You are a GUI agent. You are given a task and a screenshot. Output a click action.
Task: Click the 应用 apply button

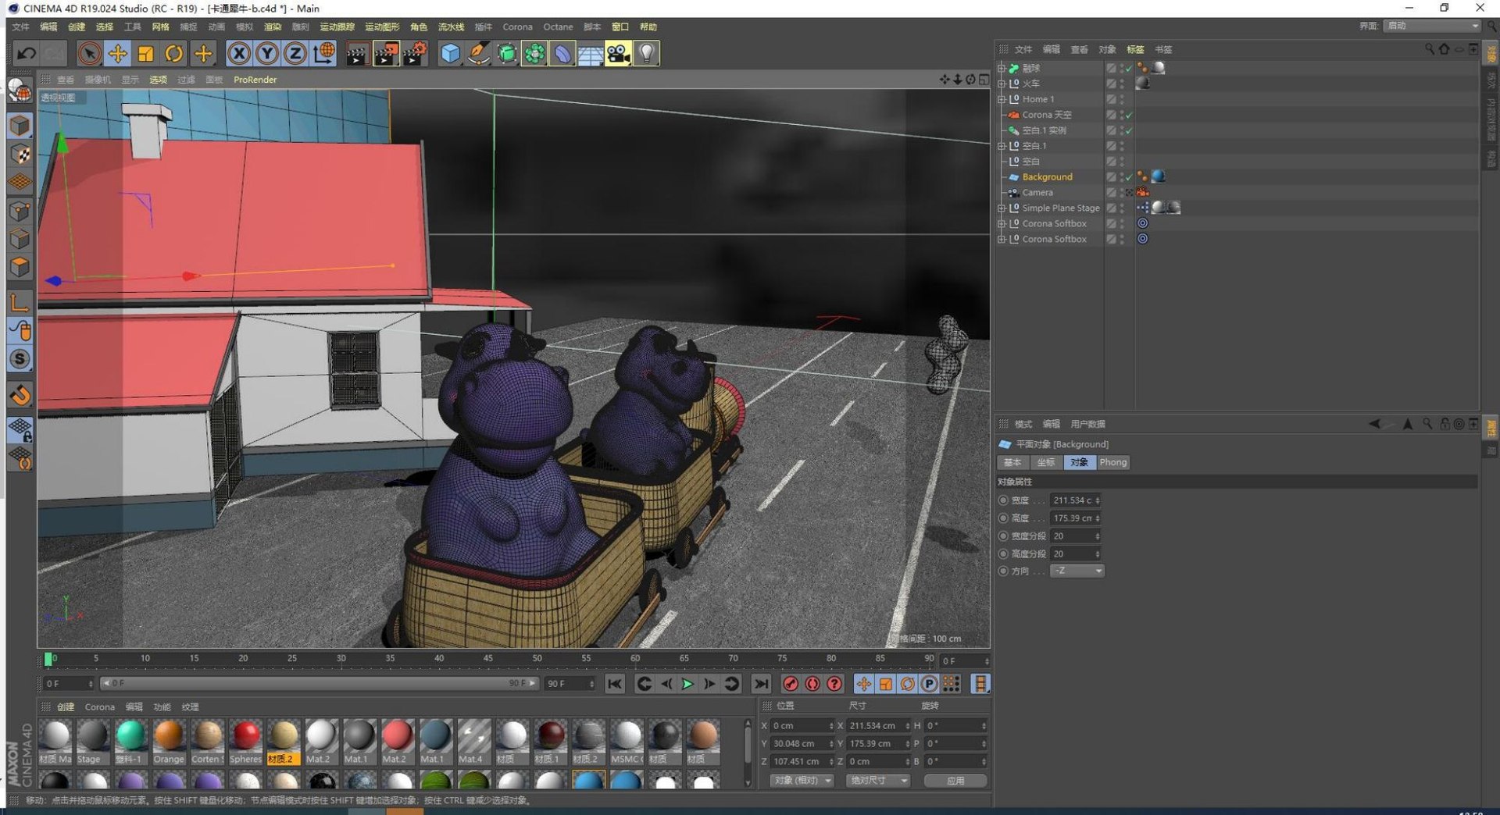(955, 781)
